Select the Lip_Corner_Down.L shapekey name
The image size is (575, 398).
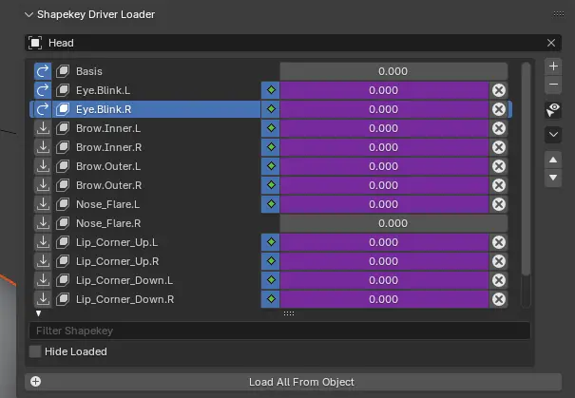pyautogui.click(x=125, y=280)
